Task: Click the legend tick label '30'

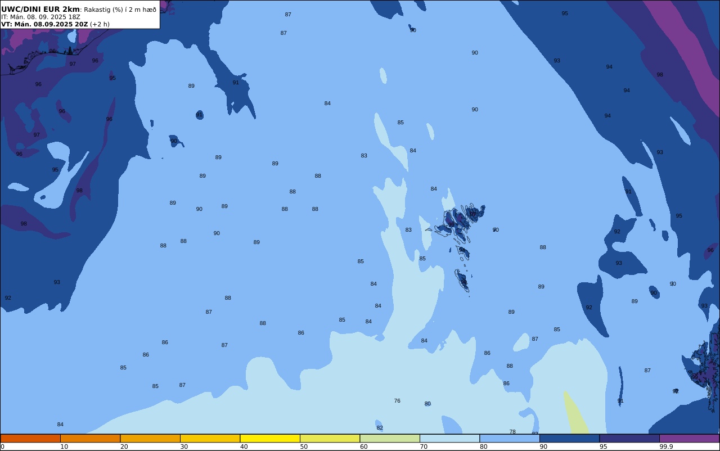Action: [x=184, y=447]
